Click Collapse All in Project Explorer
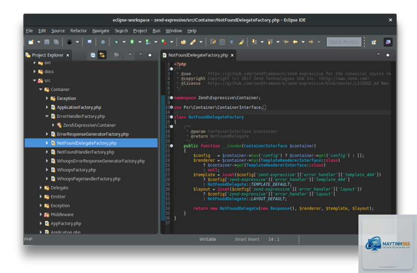417x273 pixels. pyautogui.click(x=93, y=55)
